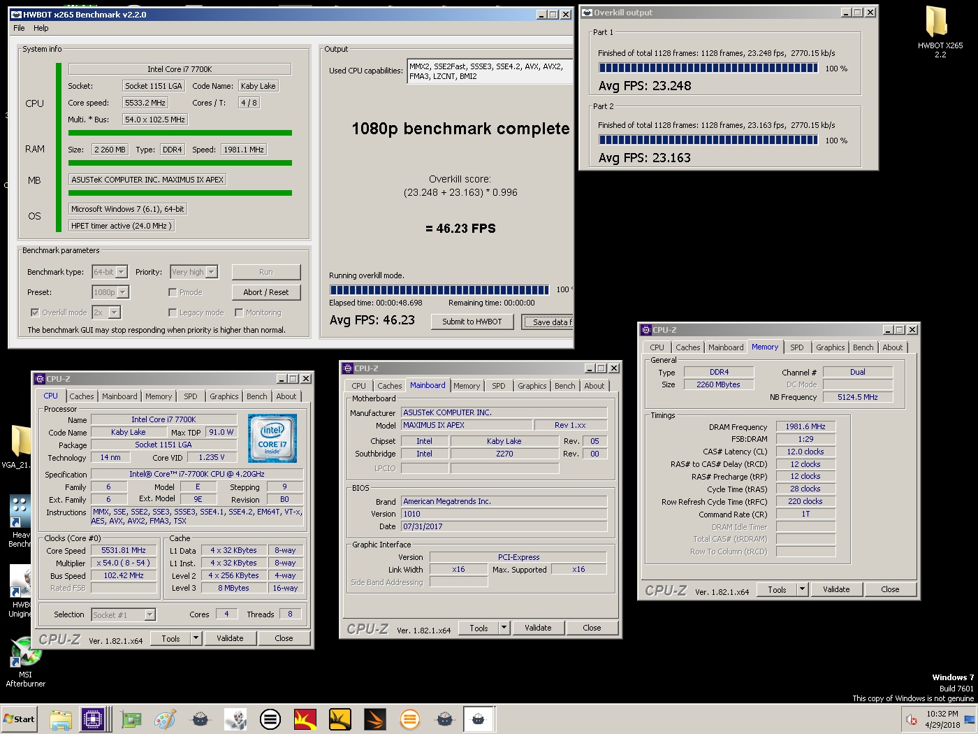Expand Tools arrow in CPU-Z Mainboard window
Image resolution: width=978 pixels, height=734 pixels.
(x=504, y=628)
